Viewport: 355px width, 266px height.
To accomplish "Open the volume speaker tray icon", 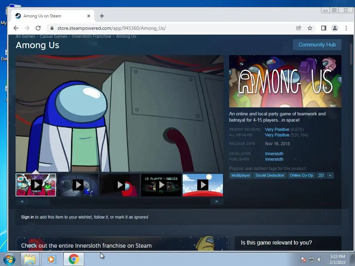I will [x=320, y=259].
